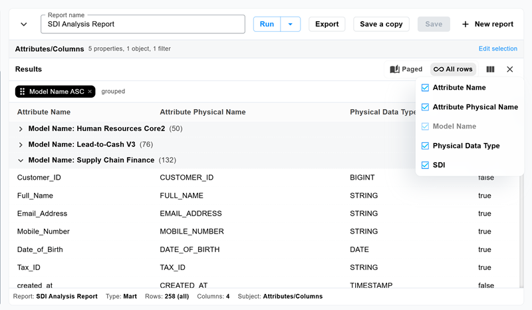The image size is (532, 310).
Task: Uncheck Attribute Name column checkbox
Action: (425, 88)
